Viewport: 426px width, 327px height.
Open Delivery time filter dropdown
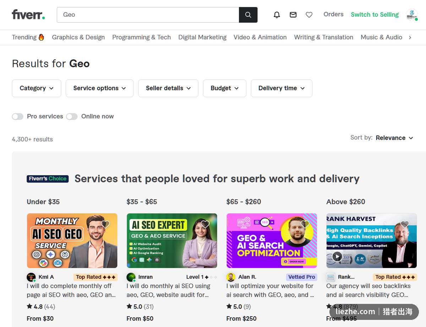[x=282, y=88]
